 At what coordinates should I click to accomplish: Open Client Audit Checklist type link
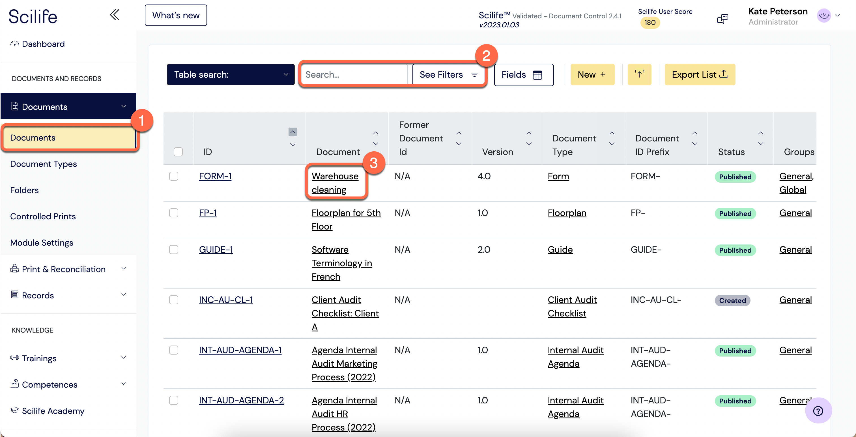572,306
